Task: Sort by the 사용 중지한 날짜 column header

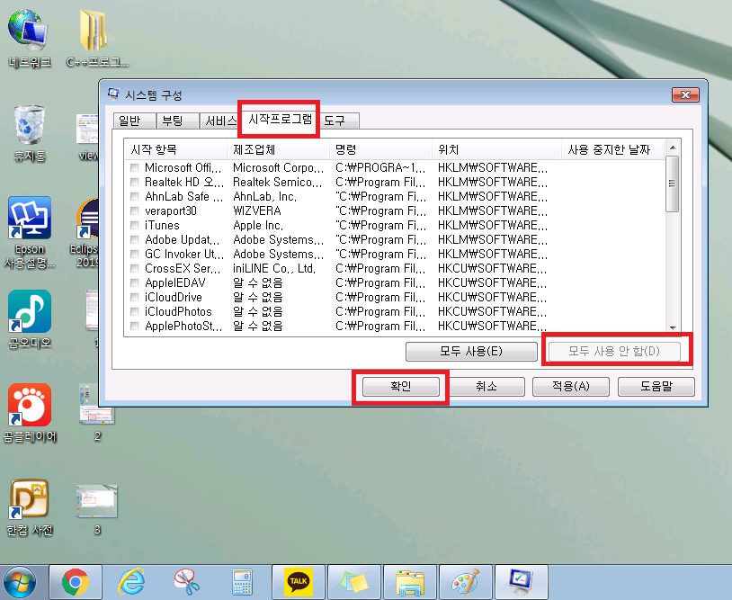Action: 612,149
